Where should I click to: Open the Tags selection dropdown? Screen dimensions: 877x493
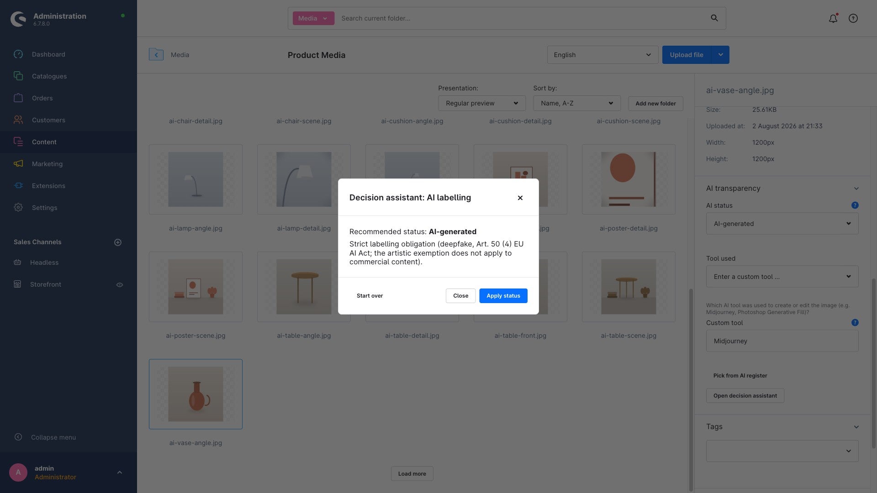pos(782,451)
